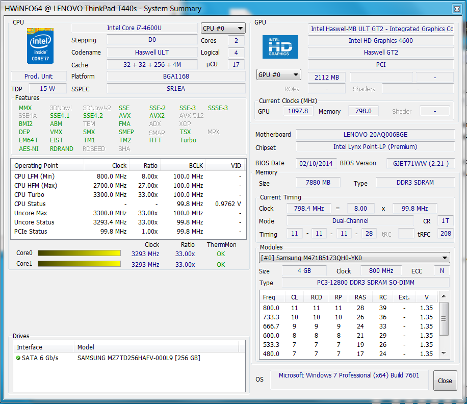Click the Core1 ThermMon OK status

click(x=221, y=265)
